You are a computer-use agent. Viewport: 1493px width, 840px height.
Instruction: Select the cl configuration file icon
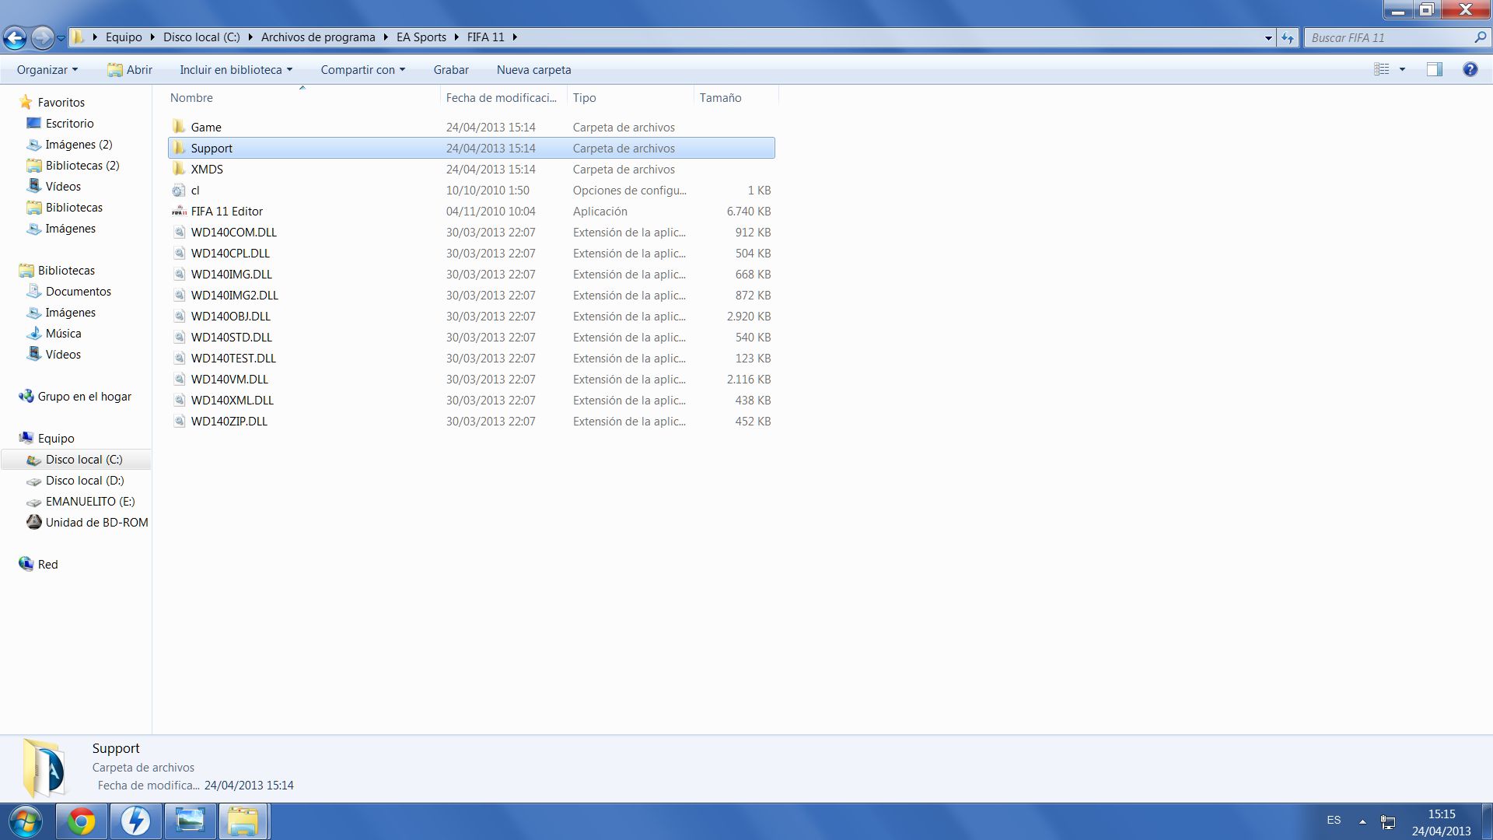point(179,190)
